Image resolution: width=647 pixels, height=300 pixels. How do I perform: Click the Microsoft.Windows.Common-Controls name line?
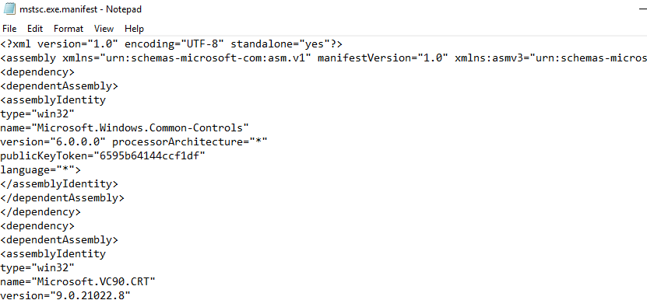point(125,127)
